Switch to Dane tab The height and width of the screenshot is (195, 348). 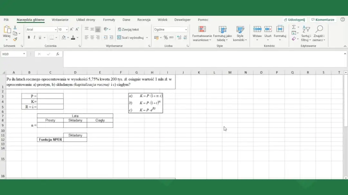click(x=126, y=20)
